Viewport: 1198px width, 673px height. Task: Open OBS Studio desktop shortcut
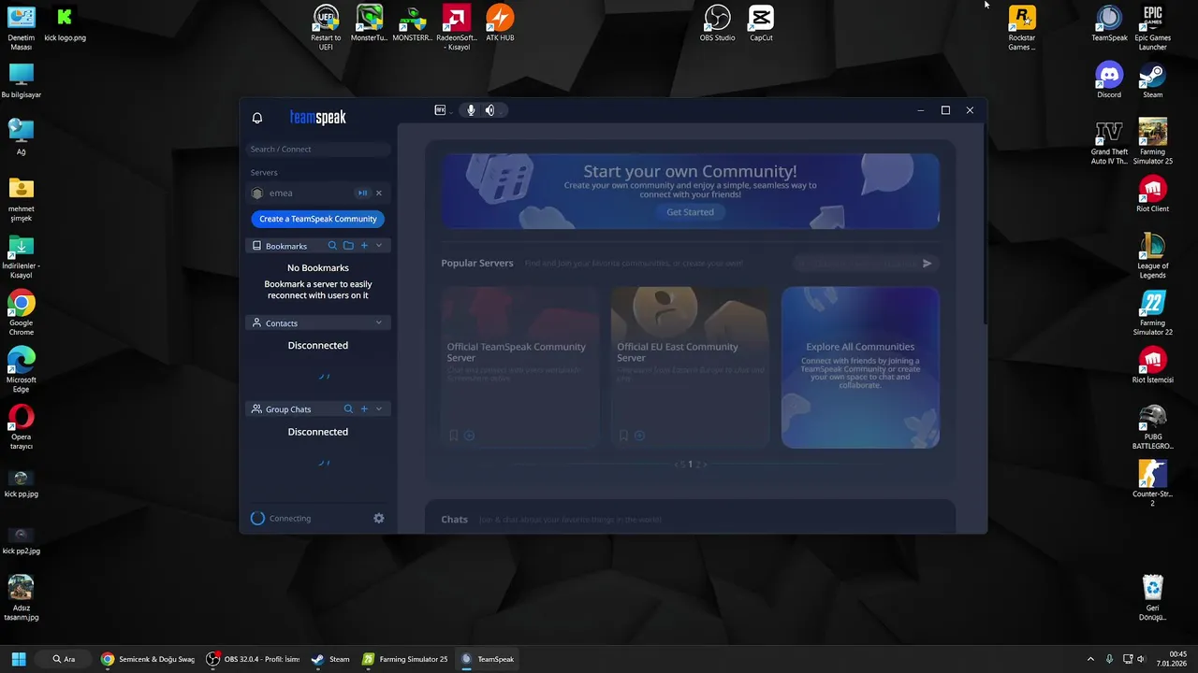coord(717,23)
